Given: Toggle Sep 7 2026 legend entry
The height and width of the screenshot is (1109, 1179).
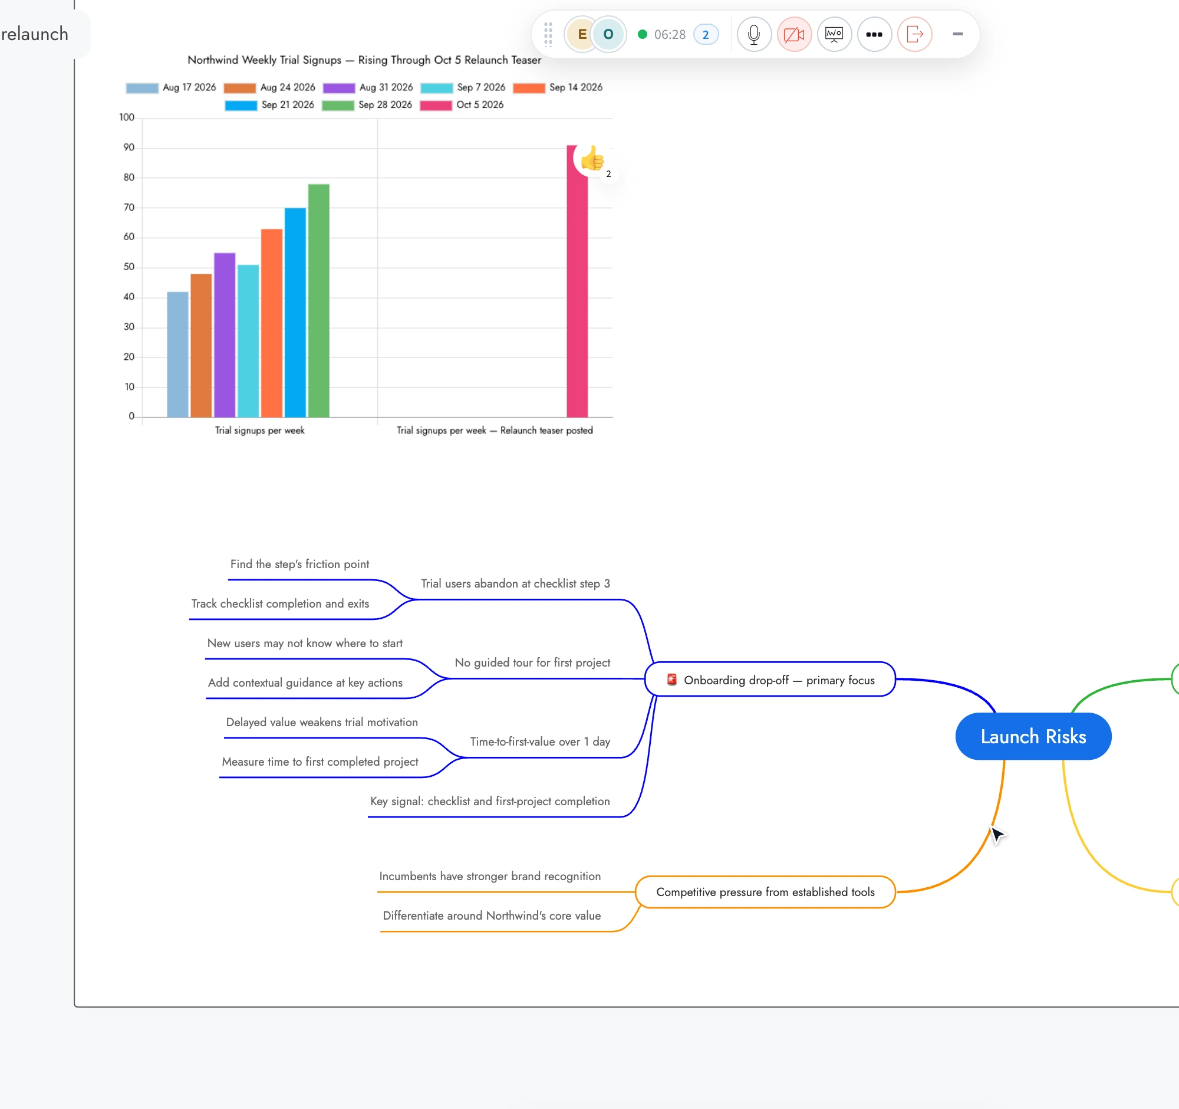Looking at the screenshot, I should [x=463, y=88].
